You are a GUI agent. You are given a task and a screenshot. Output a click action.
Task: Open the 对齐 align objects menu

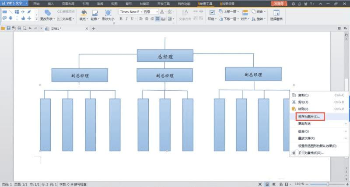tap(245, 15)
